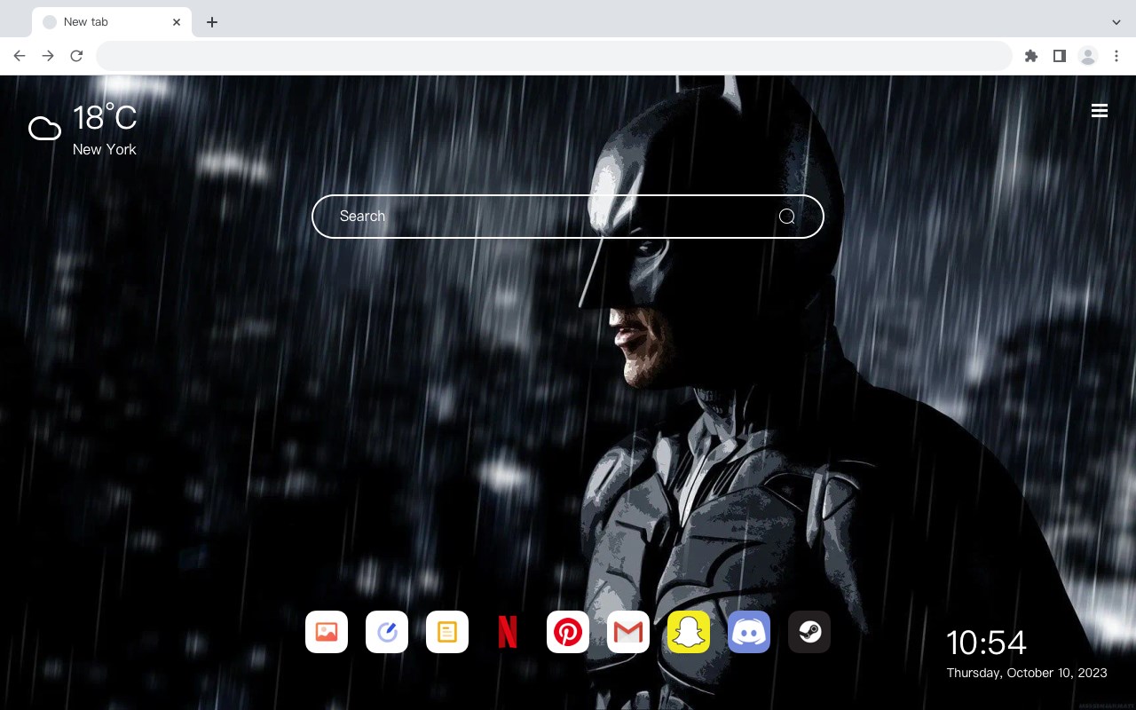Expand the tab search dropdown arrow
This screenshot has height=710, width=1136.
point(1116,22)
